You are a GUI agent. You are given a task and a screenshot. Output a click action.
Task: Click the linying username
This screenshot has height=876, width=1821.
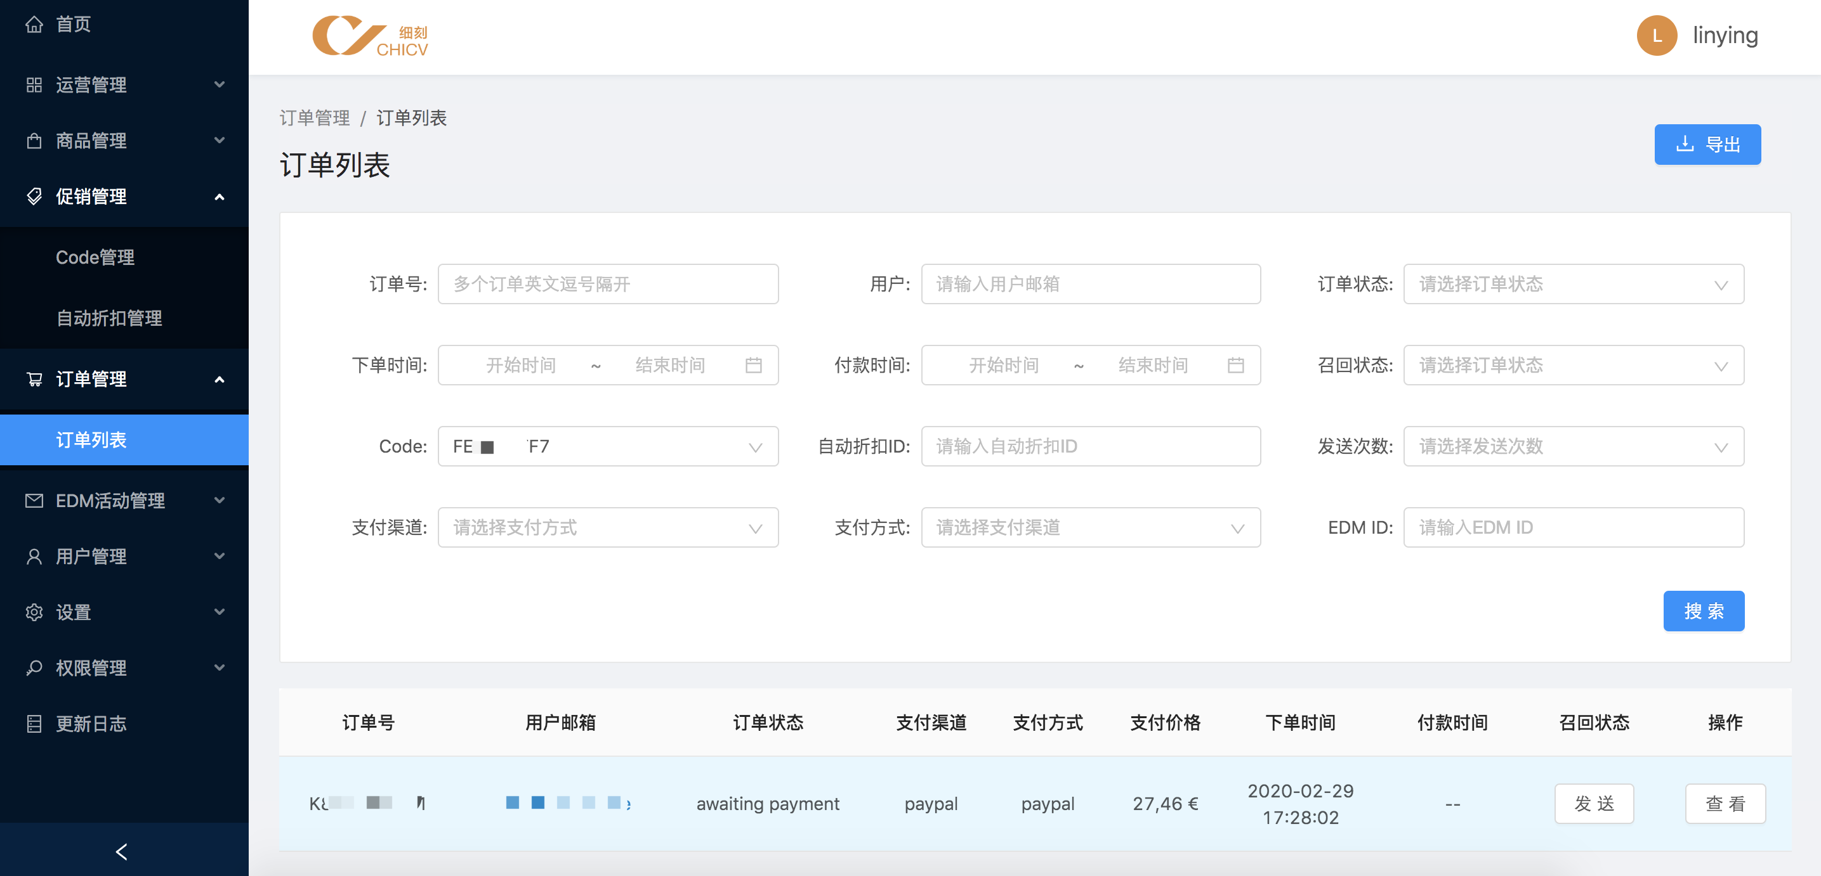tap(1725, 35)
